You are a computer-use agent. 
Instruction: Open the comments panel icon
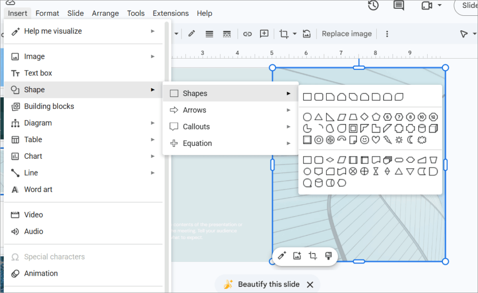399,6
